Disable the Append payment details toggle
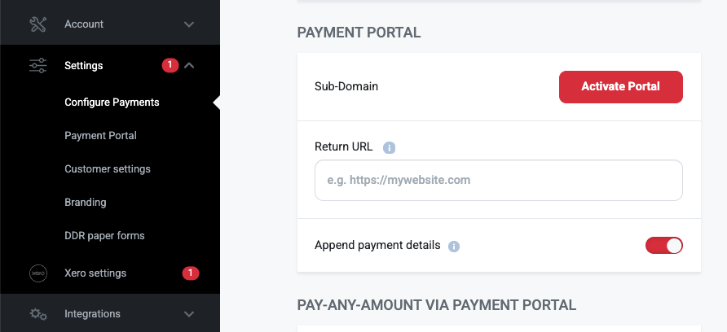This screenshot has width=727, height=332. pyautogui.click(x=663, y=245)
